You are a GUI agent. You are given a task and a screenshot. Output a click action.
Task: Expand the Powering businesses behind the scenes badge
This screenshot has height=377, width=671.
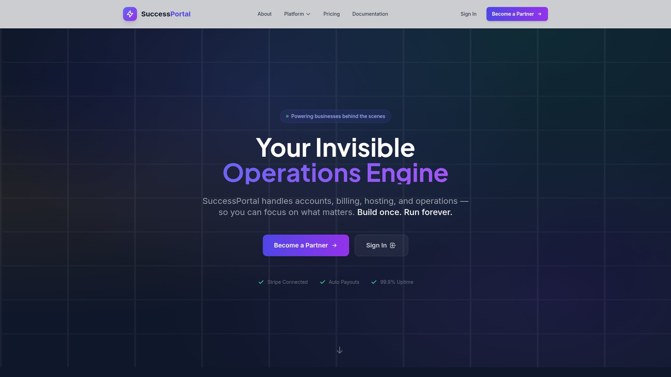(x=335, y=116)
